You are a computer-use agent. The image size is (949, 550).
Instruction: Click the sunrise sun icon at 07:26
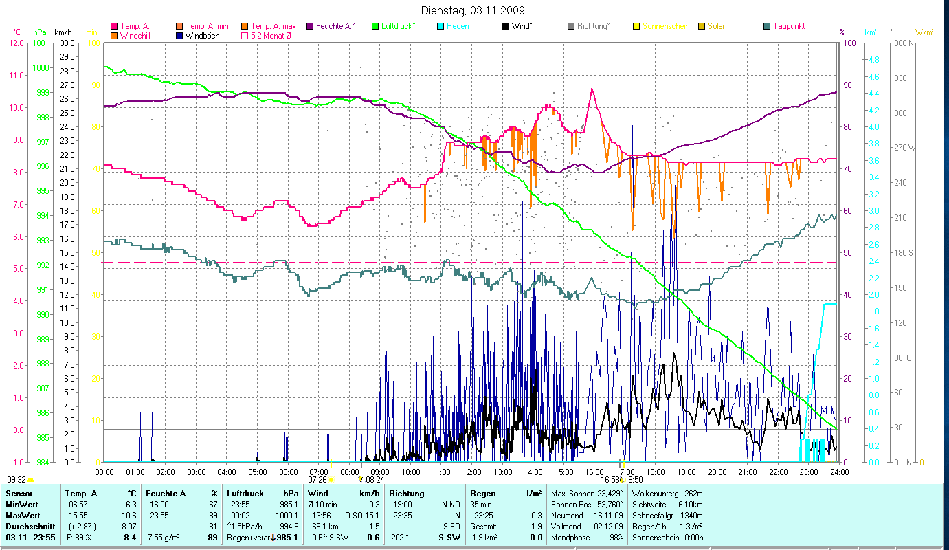(331, 480)
